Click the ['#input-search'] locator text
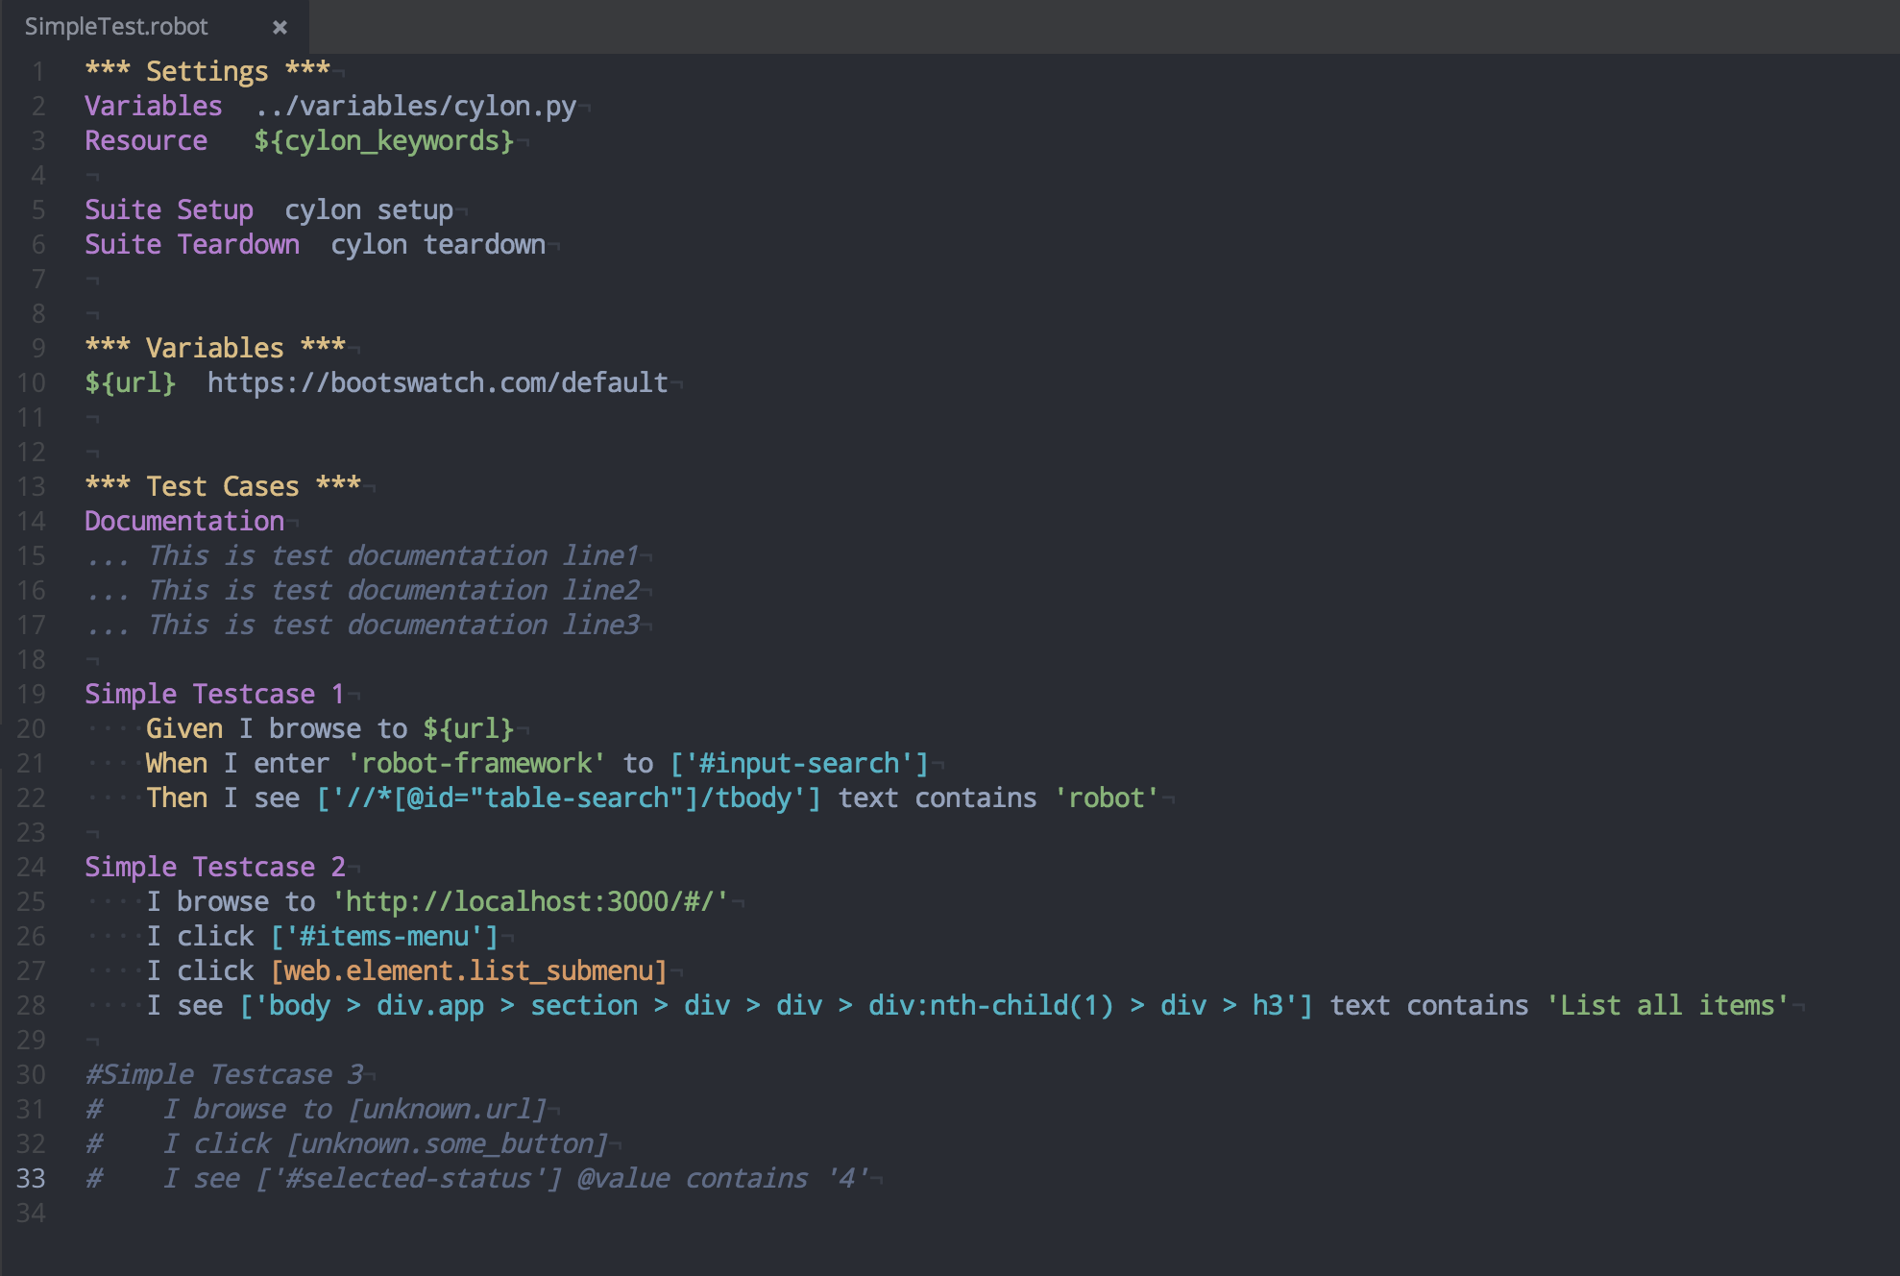Viewport: 1900px width, 1276px height. 799,763
